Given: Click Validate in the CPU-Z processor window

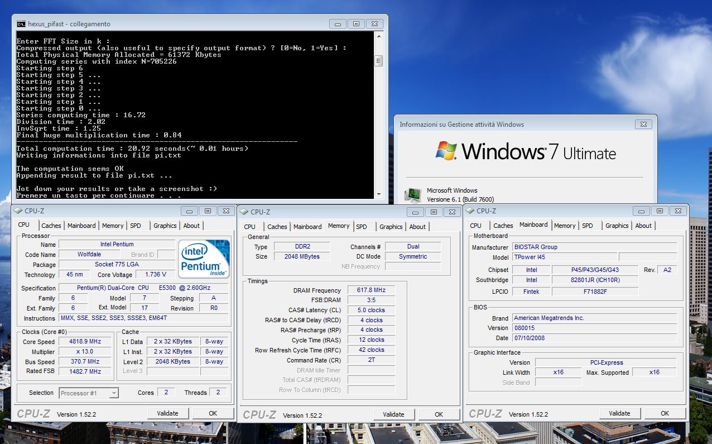Looking at the screenshot, I should pyautogui.click(x=168, y=413).
